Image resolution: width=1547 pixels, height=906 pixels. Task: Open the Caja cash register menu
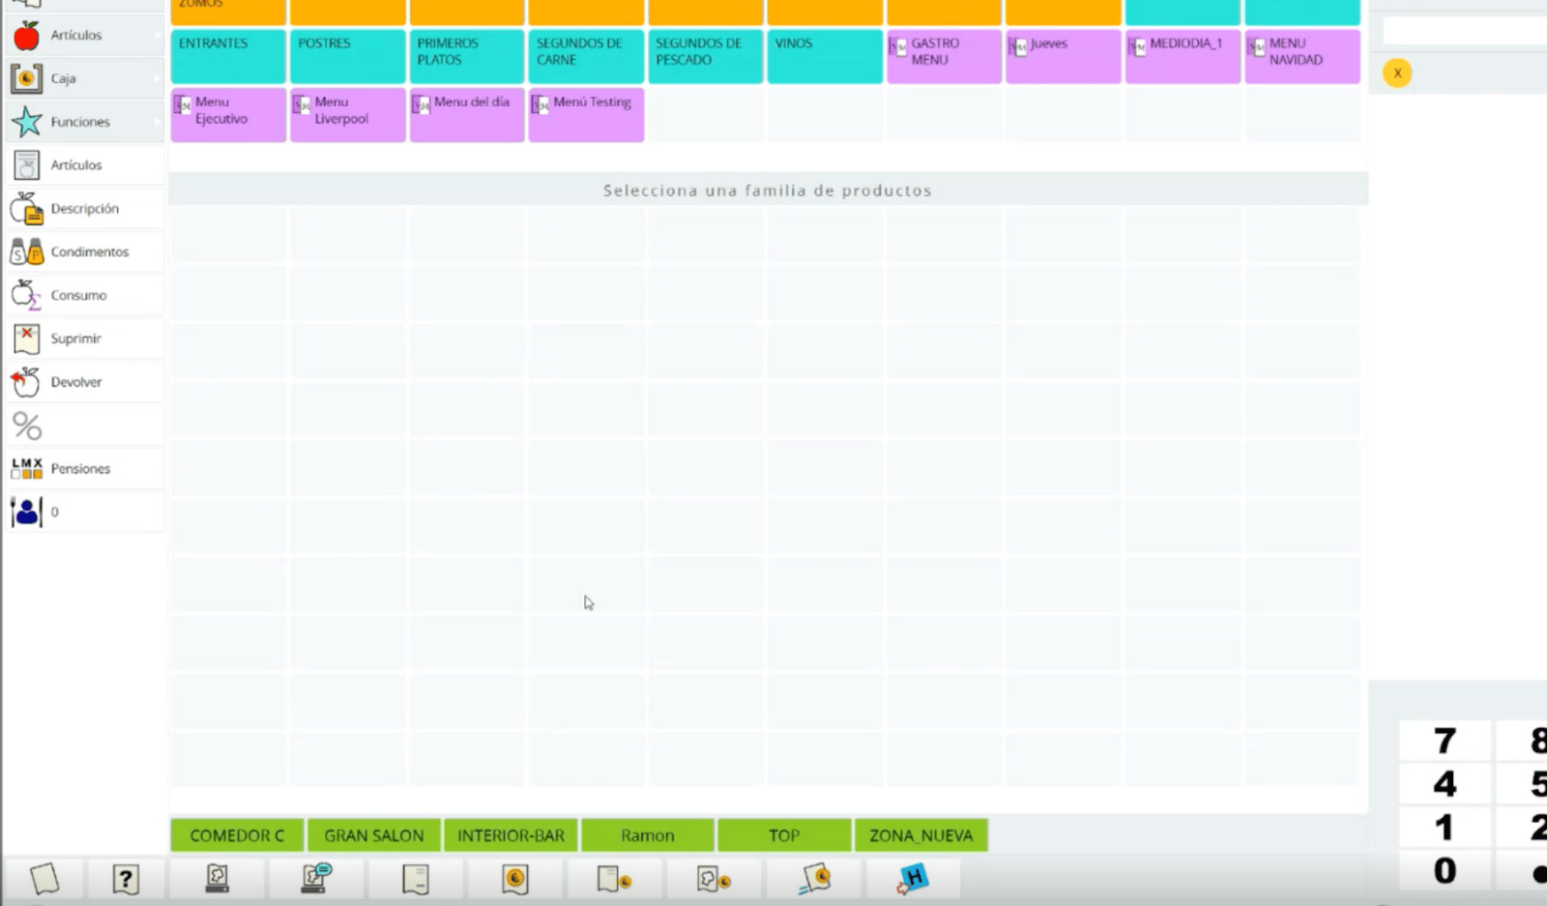point(84,78)
